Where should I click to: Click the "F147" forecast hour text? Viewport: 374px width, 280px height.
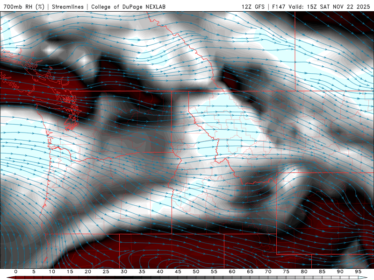click(x=279, y=7)
